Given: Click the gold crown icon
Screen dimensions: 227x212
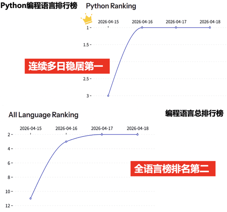Looking at the screenshot, I should [x=88, y=19].
